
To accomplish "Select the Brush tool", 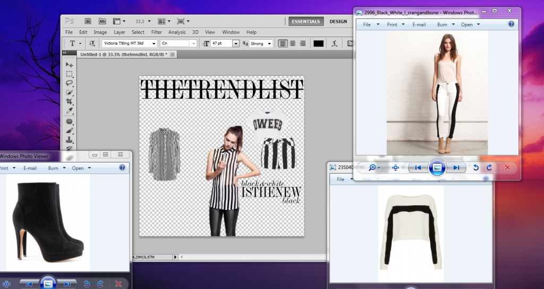I will click(x=70, y=131).
